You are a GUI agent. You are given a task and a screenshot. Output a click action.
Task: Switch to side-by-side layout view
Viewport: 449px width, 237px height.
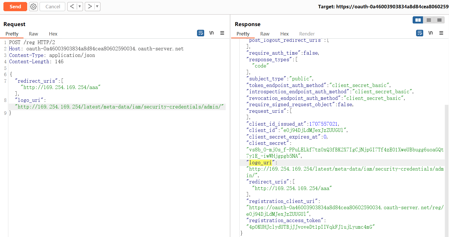(x=418, y=20)
